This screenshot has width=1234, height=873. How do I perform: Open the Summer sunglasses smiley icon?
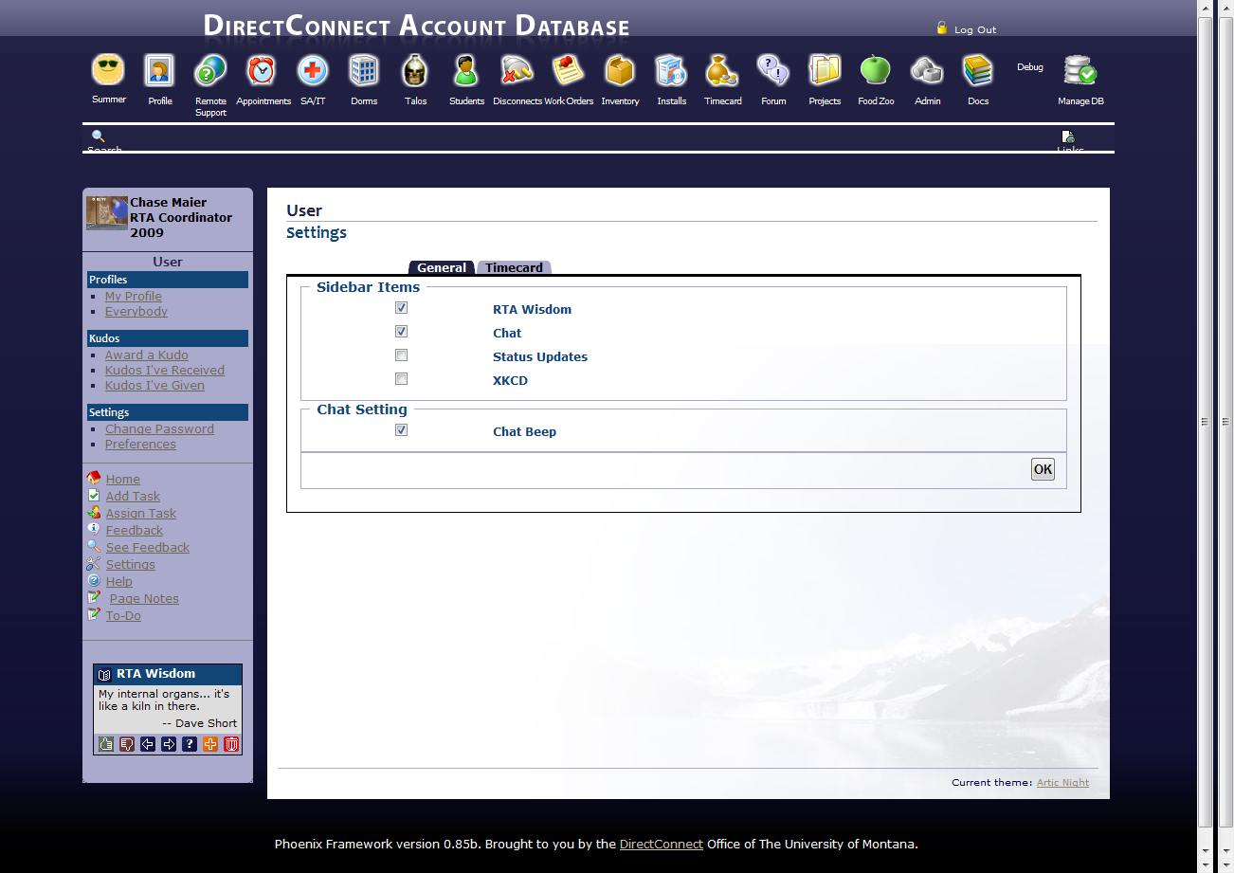click(108, 69)
